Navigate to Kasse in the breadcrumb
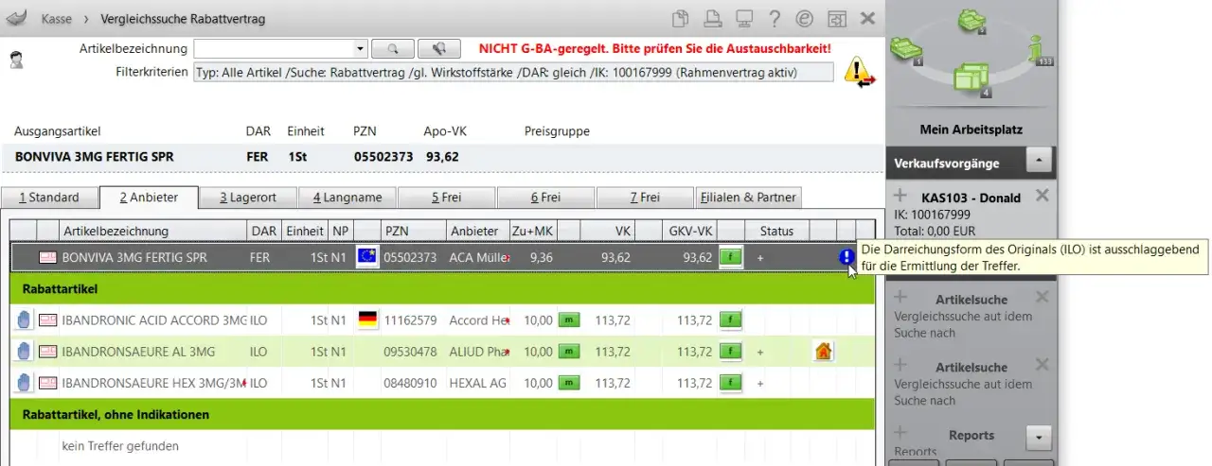The height and width of the screenshot is (466, 1212). click(x=56, y=19)
